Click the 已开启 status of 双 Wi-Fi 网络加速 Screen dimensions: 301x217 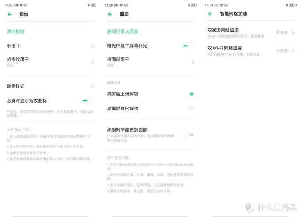[282, 51]
